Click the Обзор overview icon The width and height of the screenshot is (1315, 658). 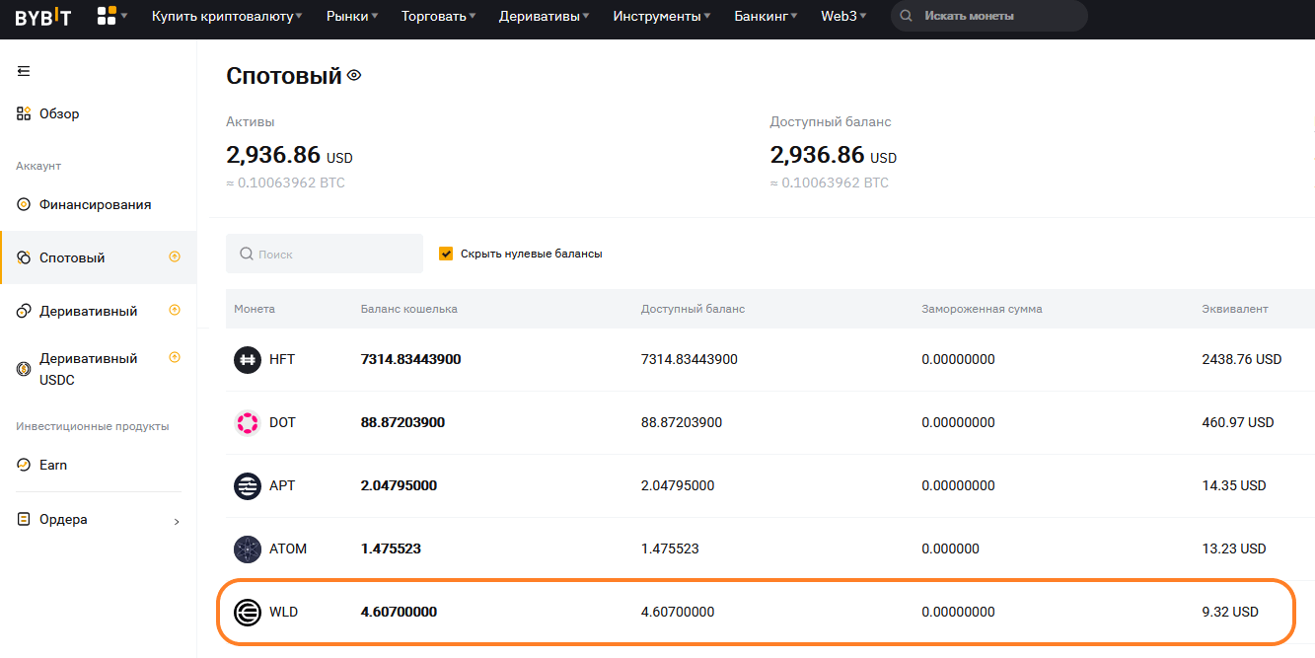pos(24,113)
